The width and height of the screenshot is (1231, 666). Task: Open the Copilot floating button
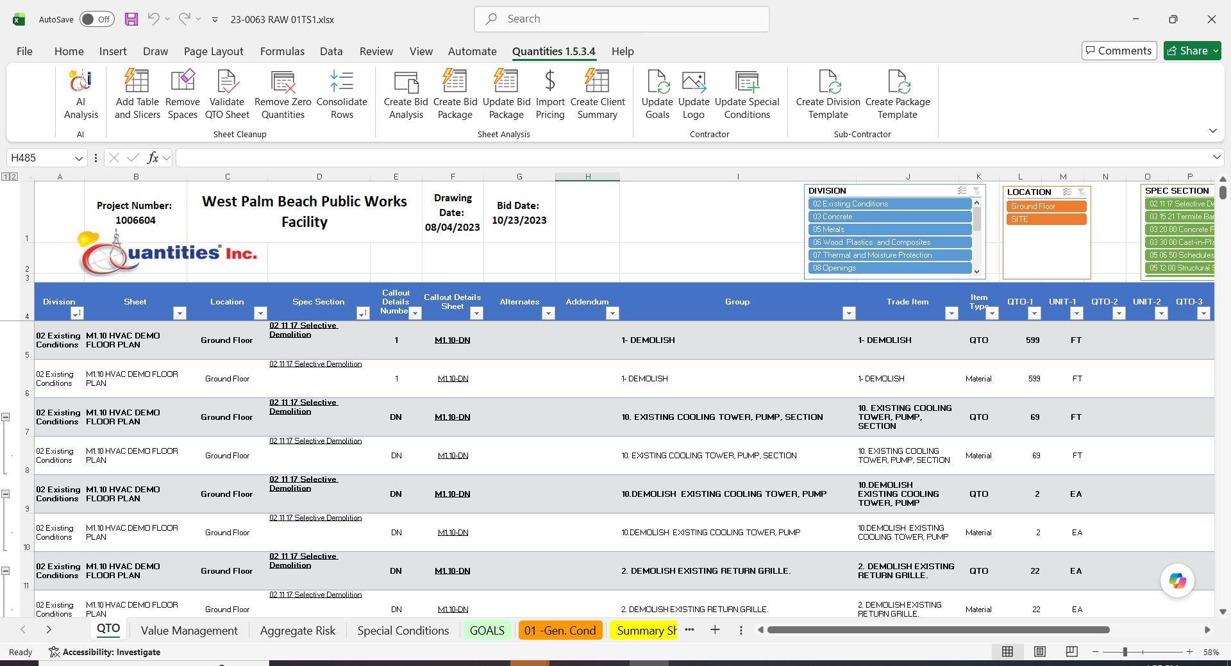click(1177, 581)
